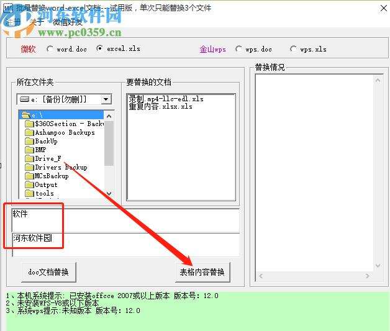Select file 重复内容.xlsx.xls
Screen dimensions: 390x331
coord(160,106)
